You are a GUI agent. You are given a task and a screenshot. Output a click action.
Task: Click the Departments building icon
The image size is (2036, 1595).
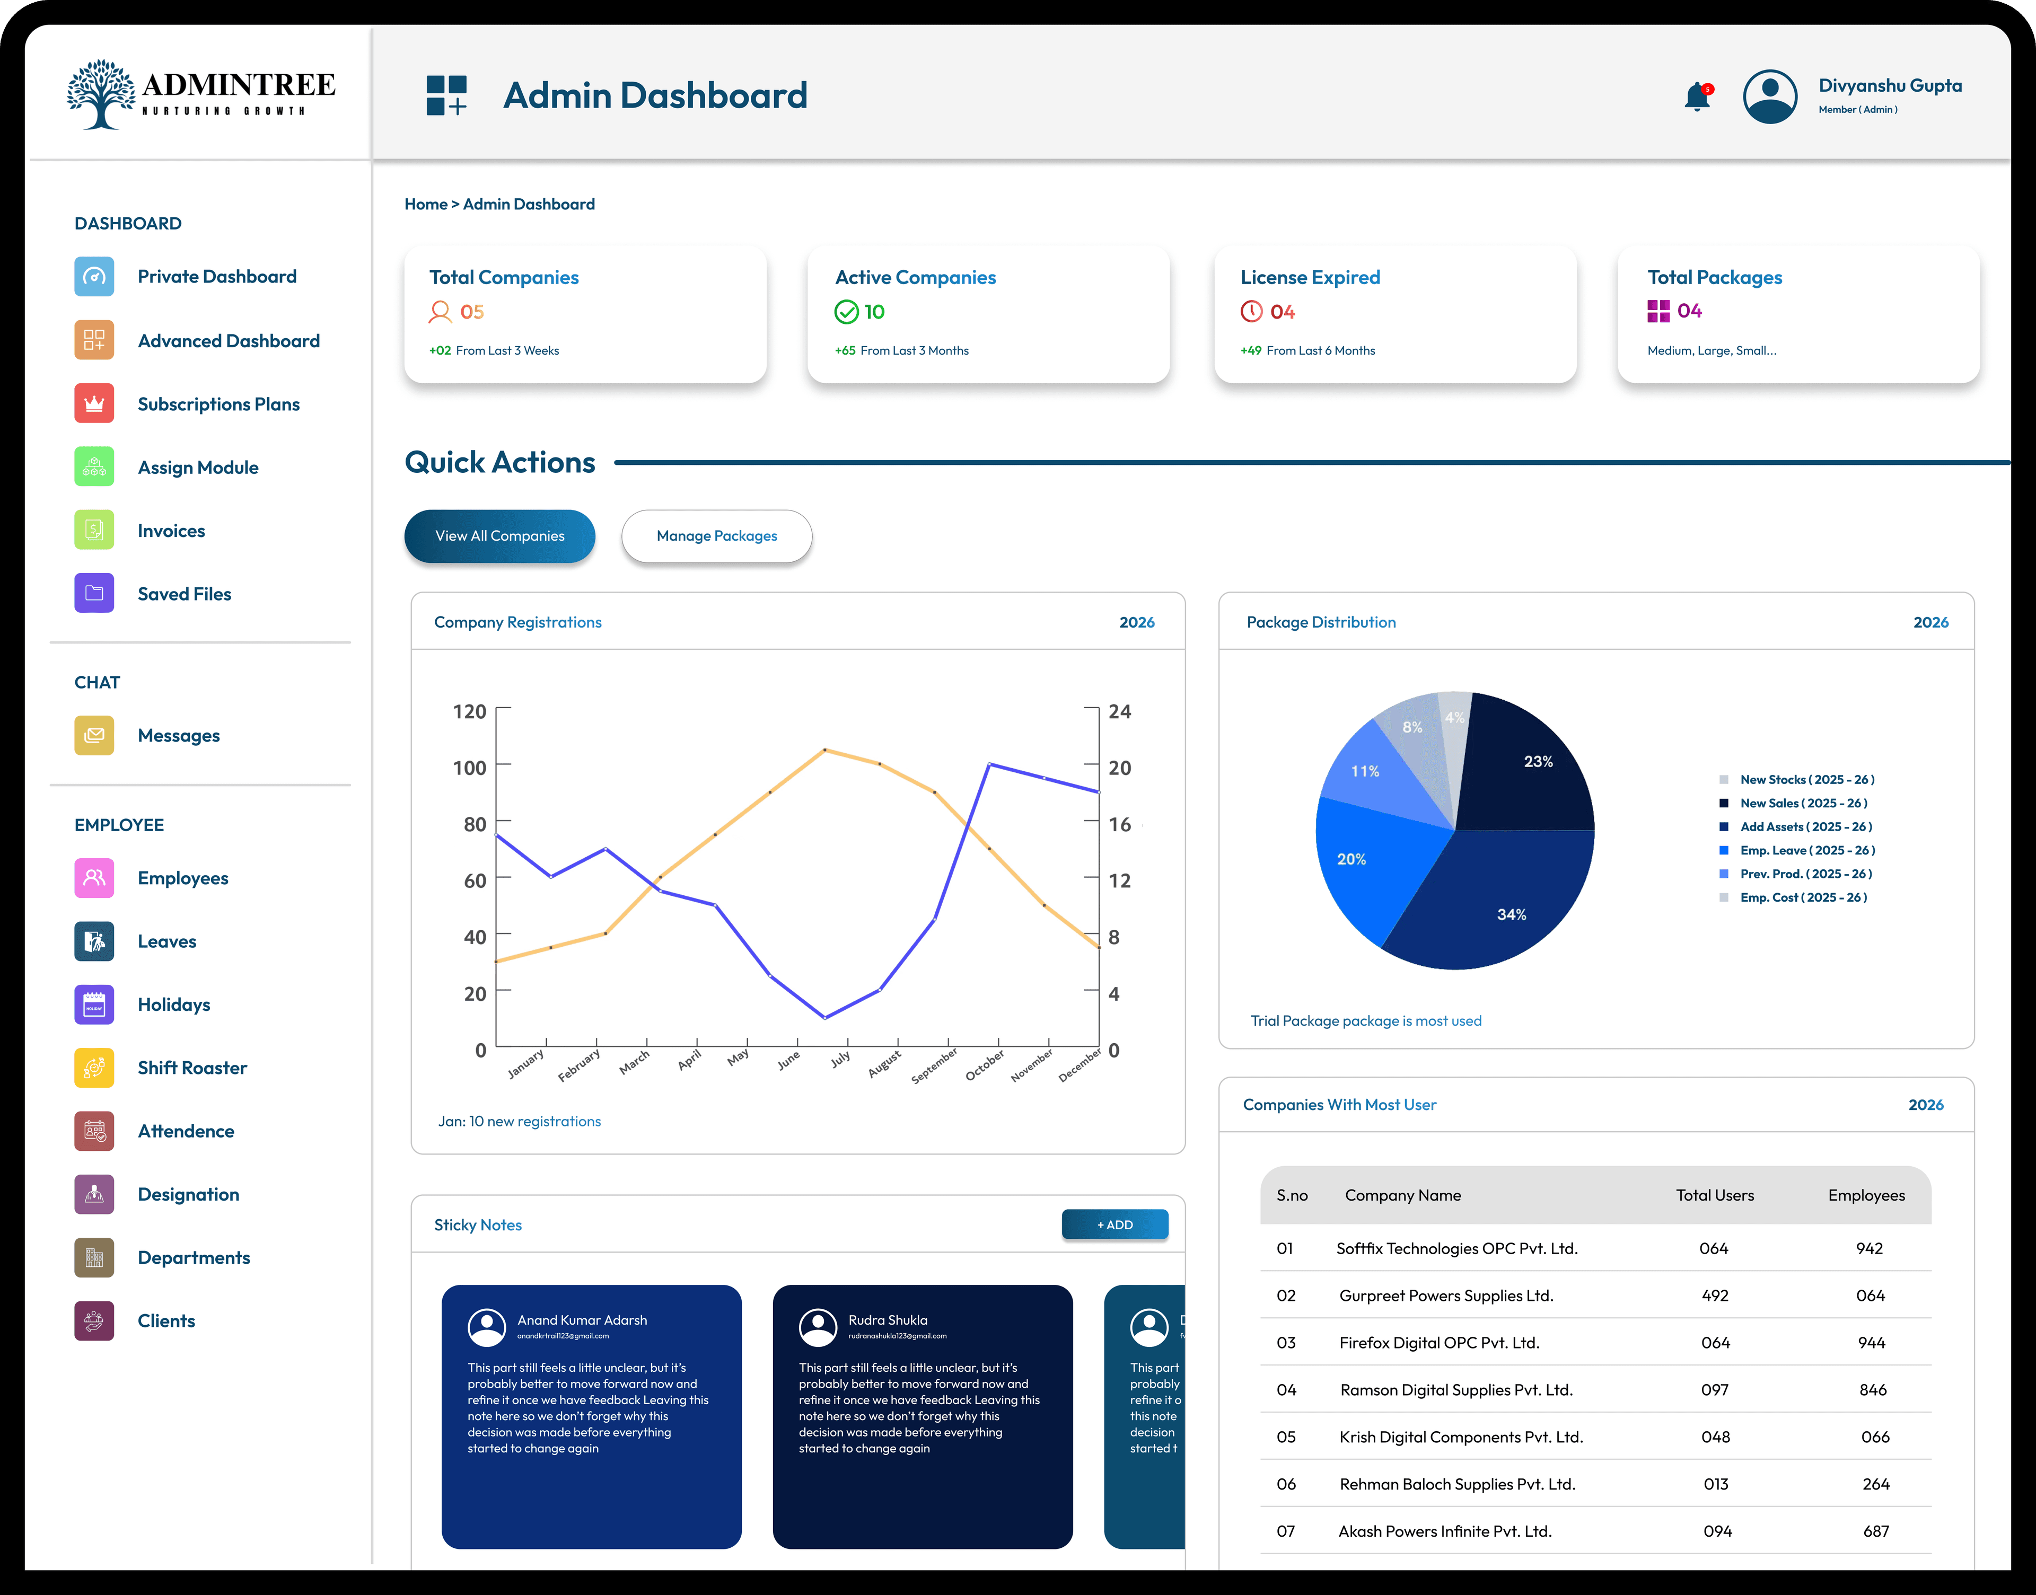tap(94, 1258)
